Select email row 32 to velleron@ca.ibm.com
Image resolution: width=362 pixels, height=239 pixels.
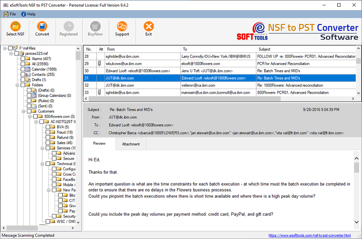pos(219,85)
